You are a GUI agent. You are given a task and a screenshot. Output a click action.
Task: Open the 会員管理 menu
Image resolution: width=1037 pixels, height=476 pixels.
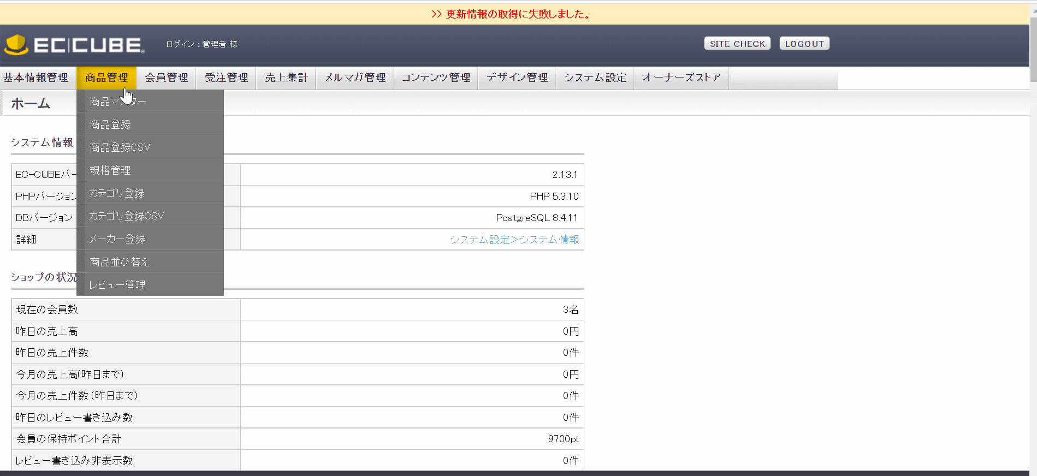[x=167, y=78]
